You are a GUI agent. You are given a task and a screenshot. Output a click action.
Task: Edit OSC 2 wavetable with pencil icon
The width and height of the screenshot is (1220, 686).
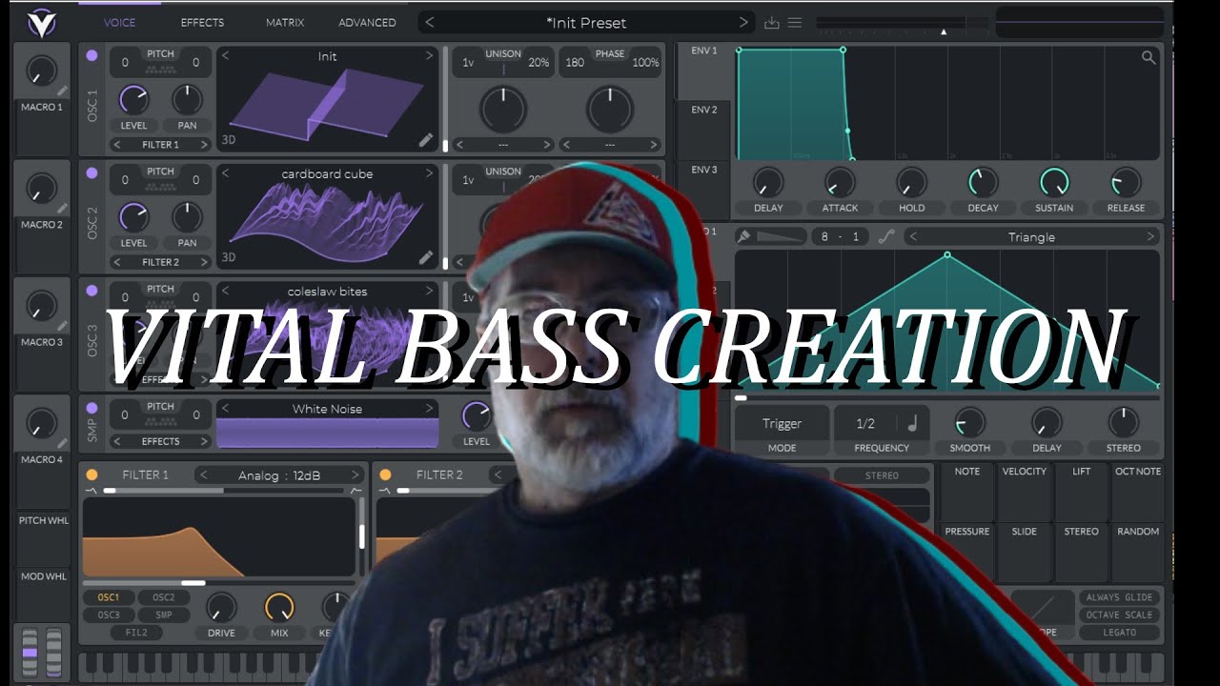pos(426,257)
